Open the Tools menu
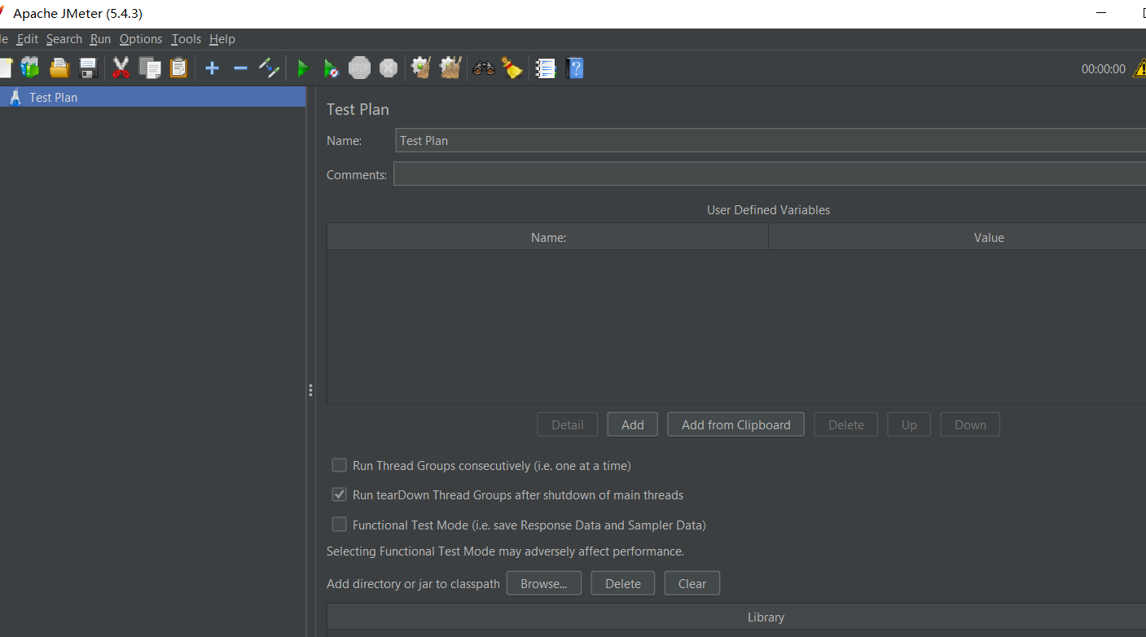Viewport: 1146px width, 637px height. click(186, 39)
